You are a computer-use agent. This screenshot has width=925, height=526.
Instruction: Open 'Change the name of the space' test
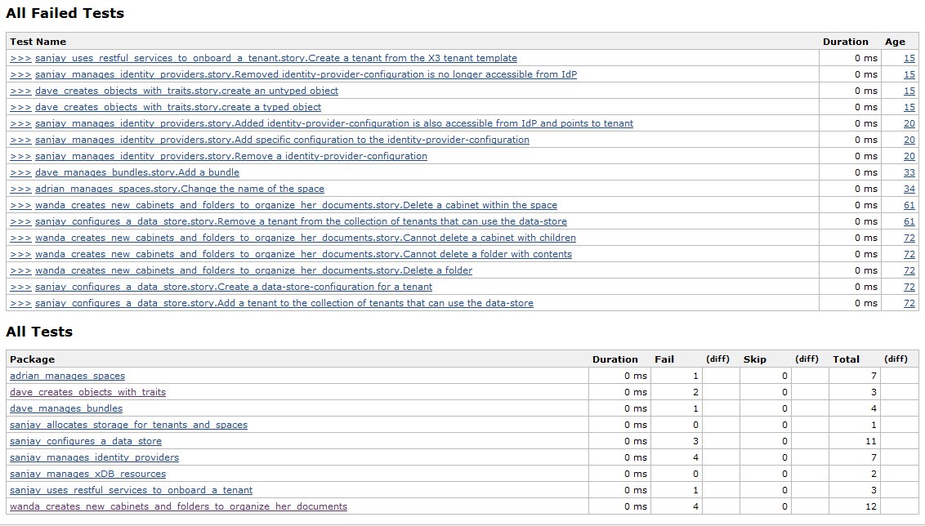[180, 189]
